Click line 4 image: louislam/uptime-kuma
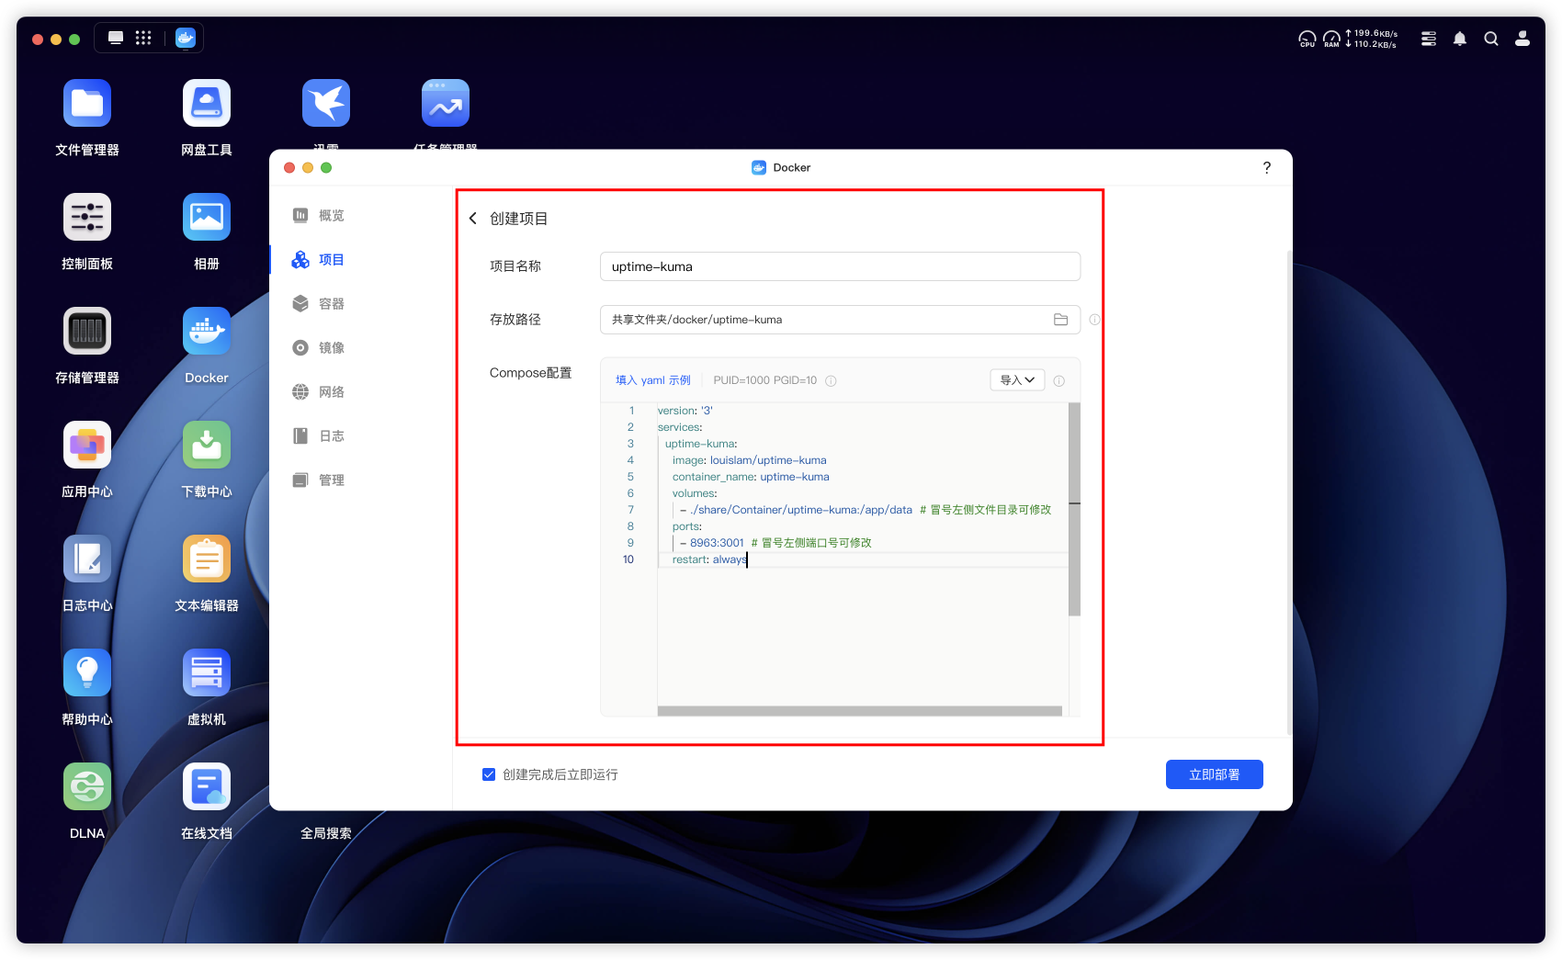 coord(749,460)
